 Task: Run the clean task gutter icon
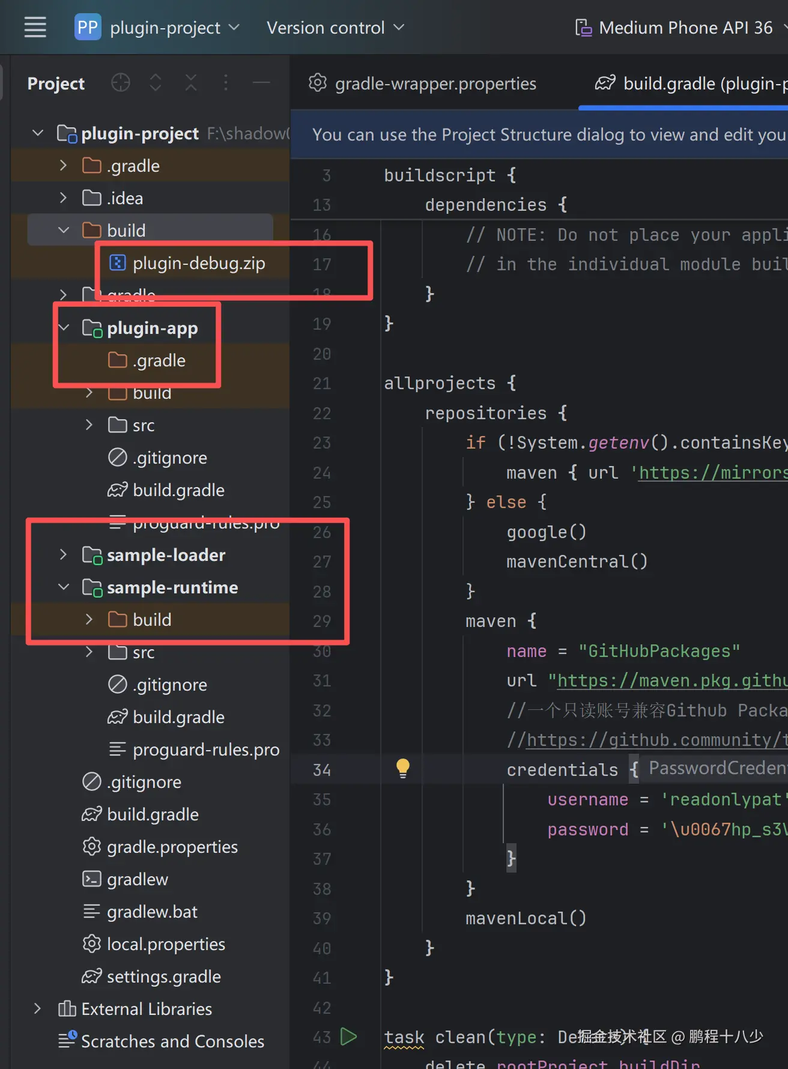pos(348,1037)
